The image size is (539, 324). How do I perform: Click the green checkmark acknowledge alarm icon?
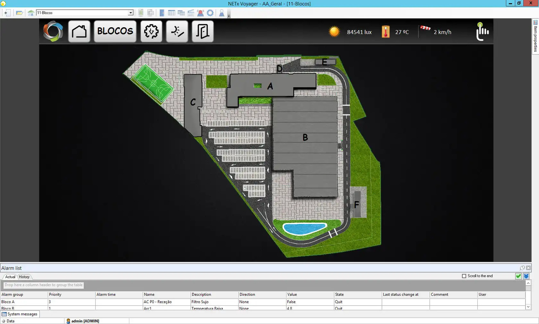(x=518, y=276)
